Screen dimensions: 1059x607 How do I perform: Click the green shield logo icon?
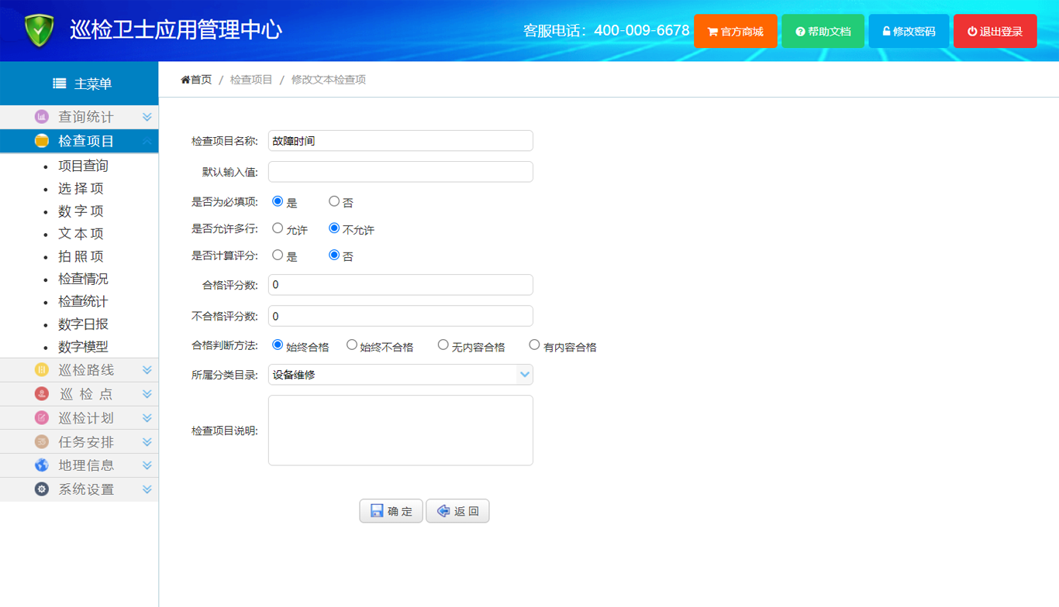tap(39, 31)
